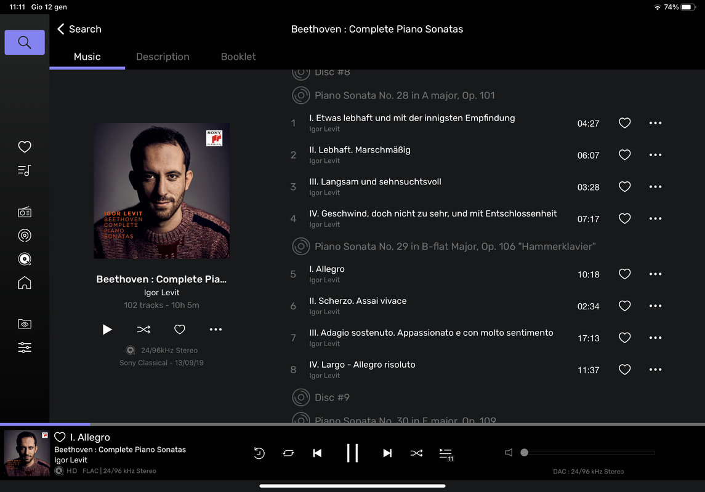Click the HD quality badge in the player
705x492 pixels.
pos(72,471)
